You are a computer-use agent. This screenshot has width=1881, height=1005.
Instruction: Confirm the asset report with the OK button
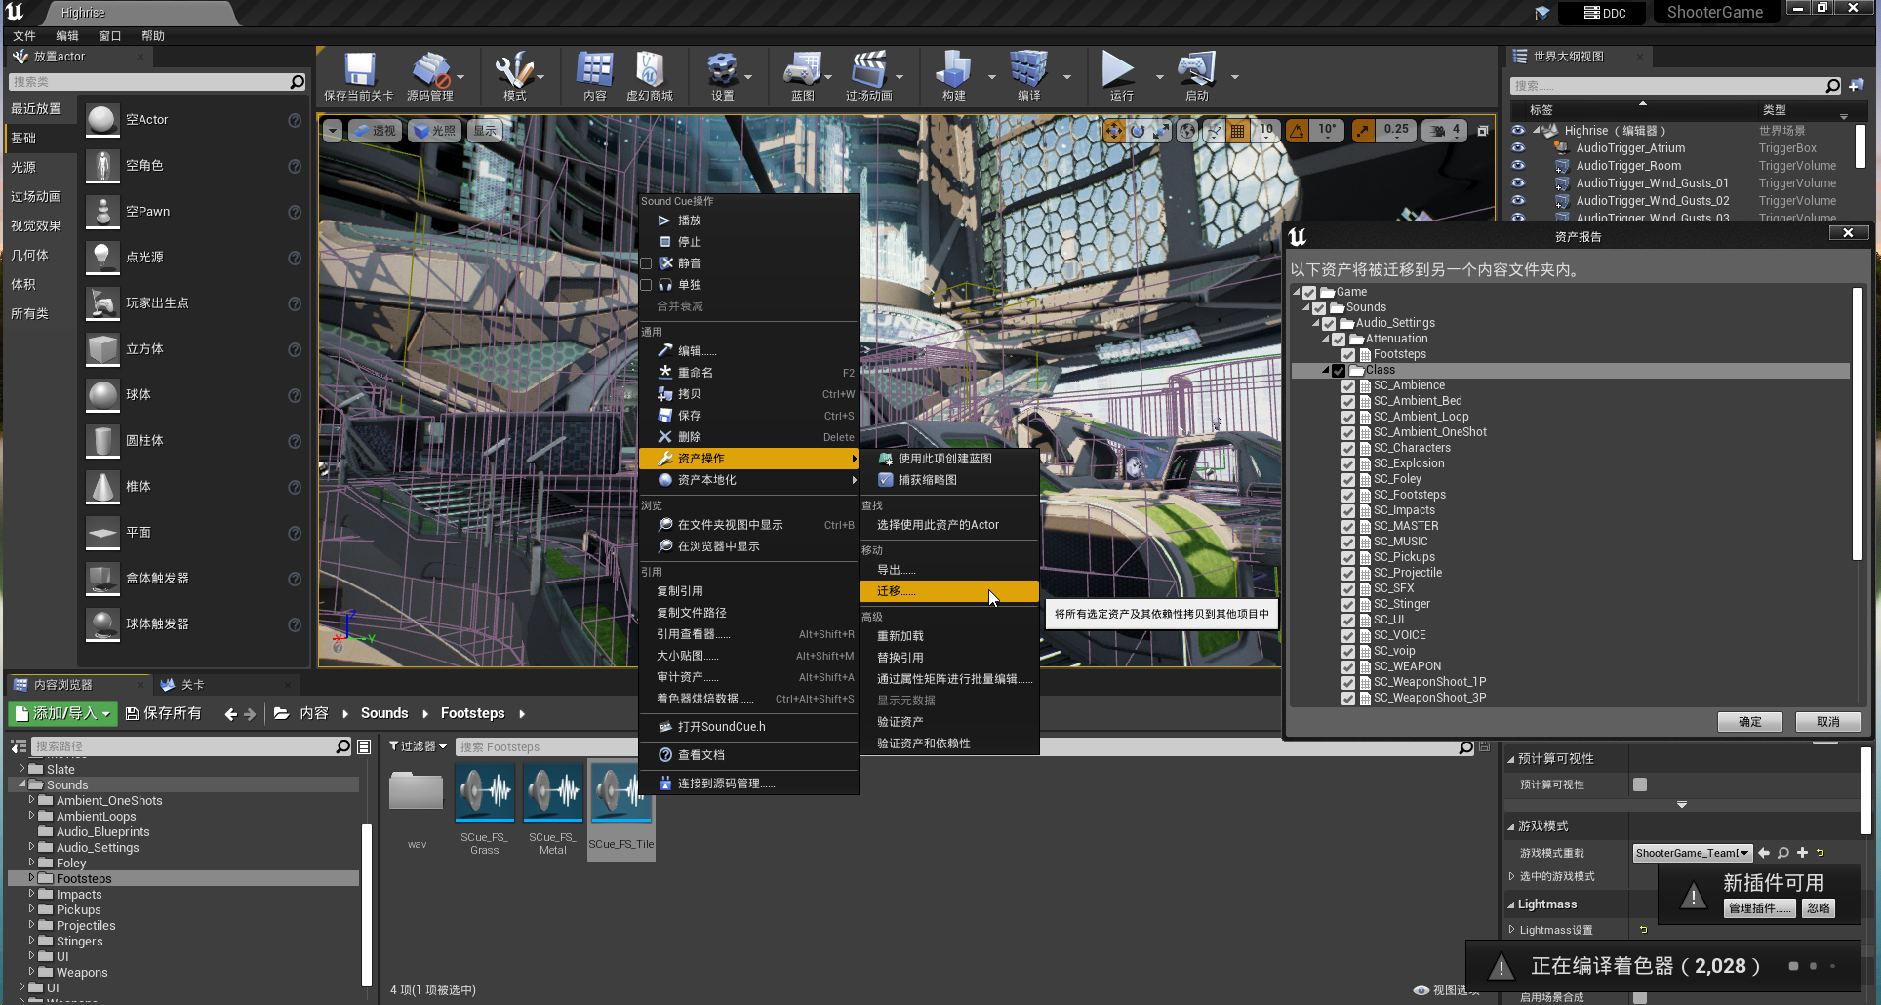(1749, 722)
